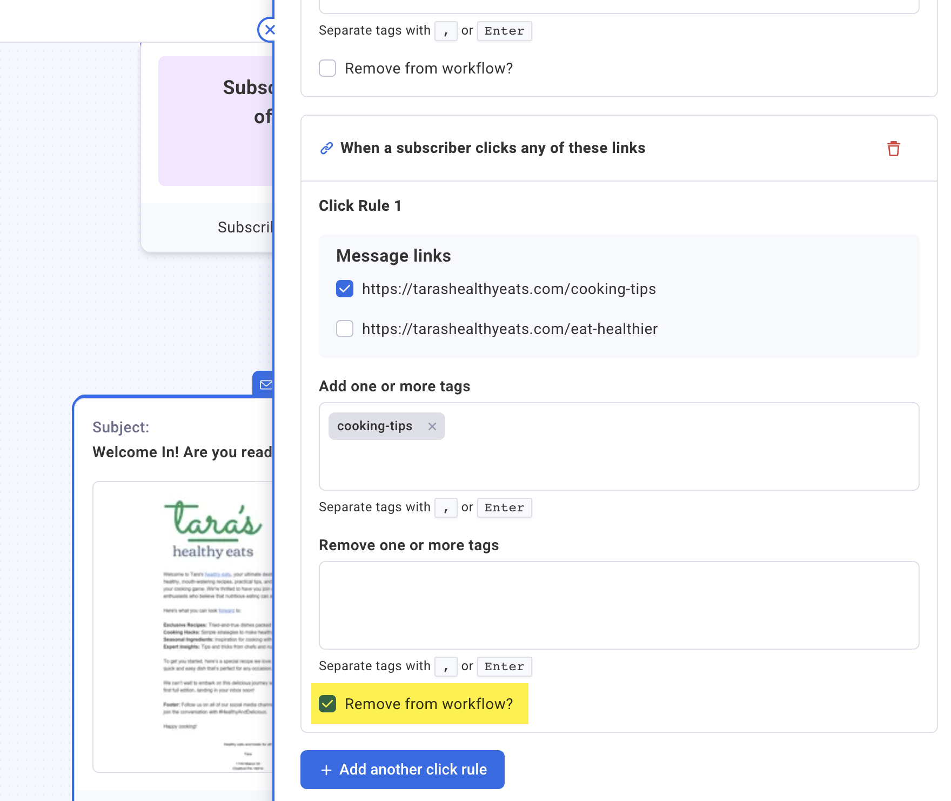The image size is (951, 801).
Task: Click the comma key hint near Remove tags
Action: [446, 666]
